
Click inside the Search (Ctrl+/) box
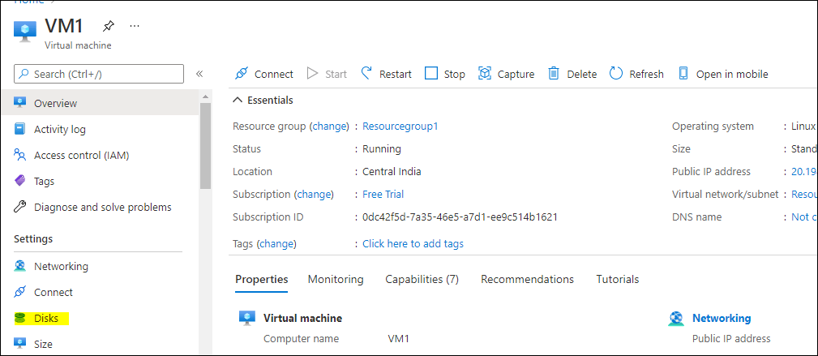(x=99, y=74)
